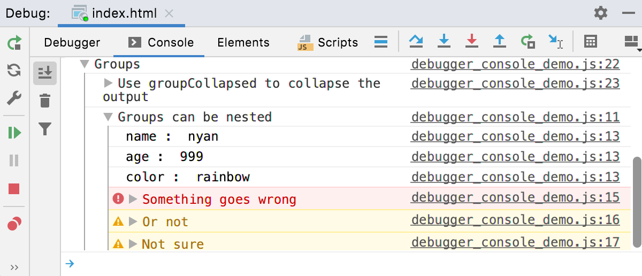Open the debug panel gear settings
642x276 pixels.
point(601,13)
